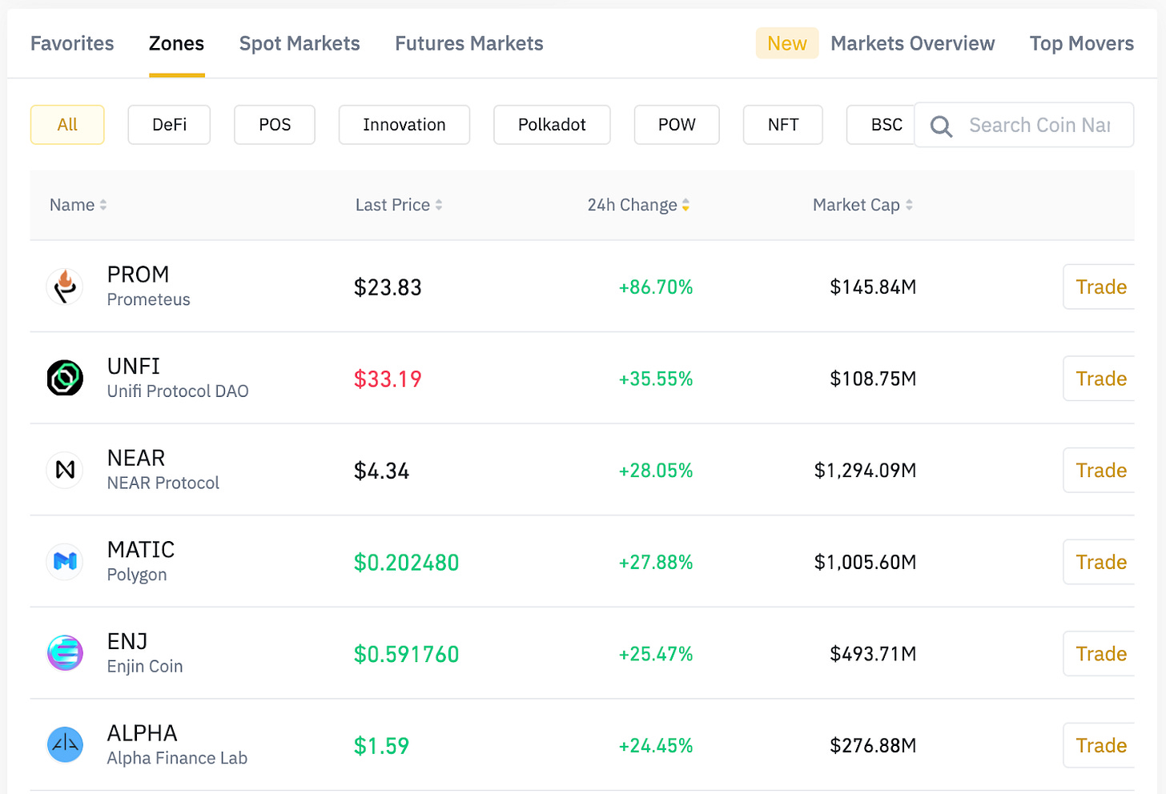1166x794 pixels.
Task: Sort by Last Price column arrows
Action: click(x=439, y=206)
